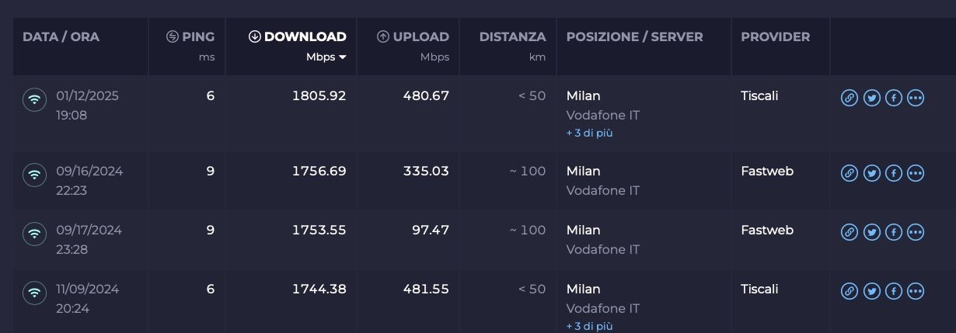The width and height of the screenshot is (956, 333).
Task: Sort the table by Ping
Action: tap(191, 37)
